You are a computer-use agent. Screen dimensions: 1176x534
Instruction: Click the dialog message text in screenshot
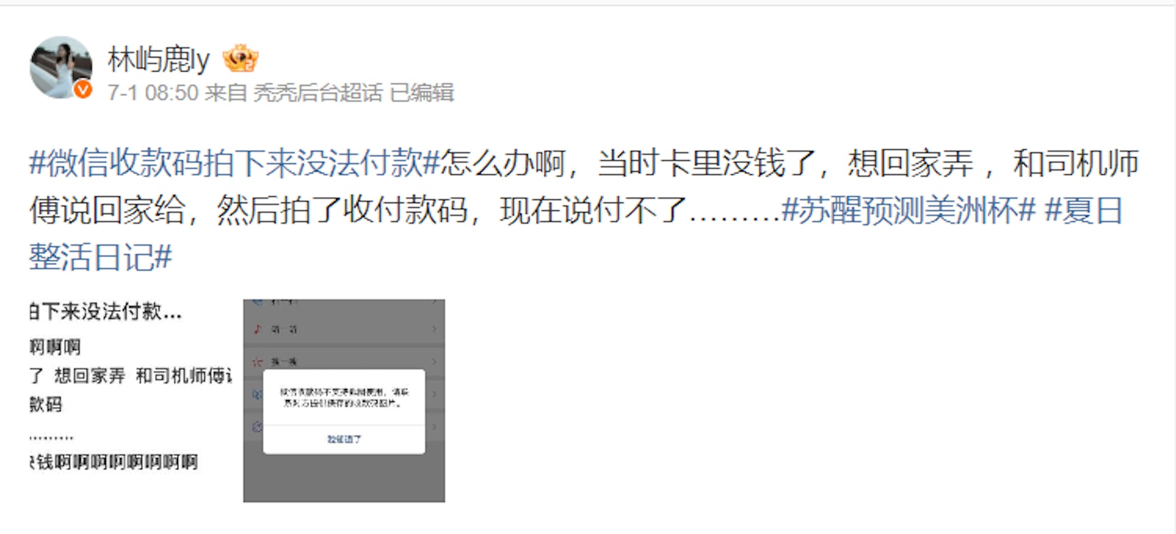click(x=344, y=398)
